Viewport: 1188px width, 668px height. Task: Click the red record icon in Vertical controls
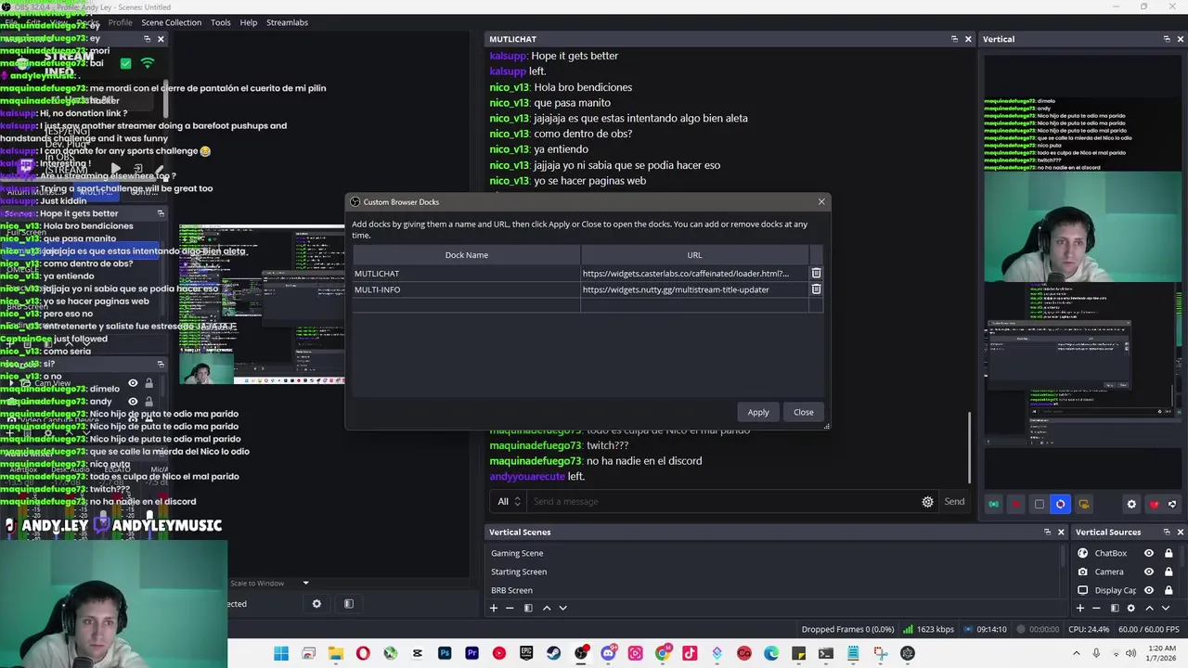click(1016, 505)
